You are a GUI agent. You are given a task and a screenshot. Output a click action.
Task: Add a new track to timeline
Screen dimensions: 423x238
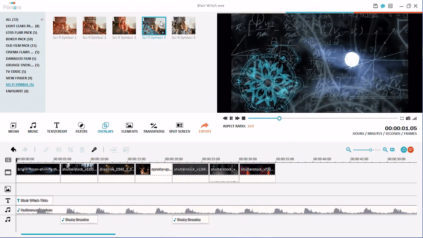click(x=8, y=160)
